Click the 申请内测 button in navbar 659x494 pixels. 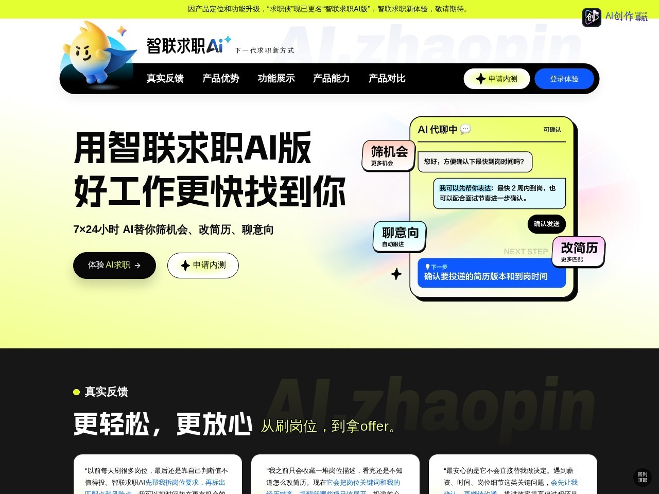tap(497, 79)
